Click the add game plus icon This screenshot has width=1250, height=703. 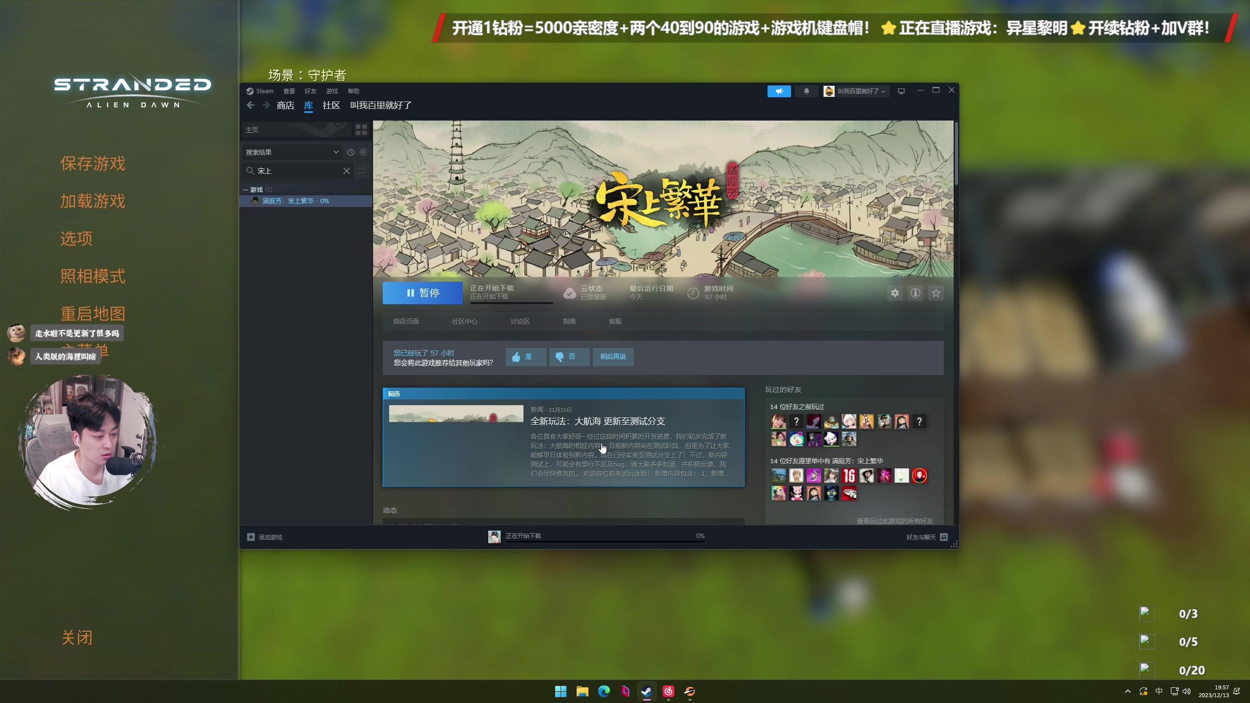[x=251, y=537]
